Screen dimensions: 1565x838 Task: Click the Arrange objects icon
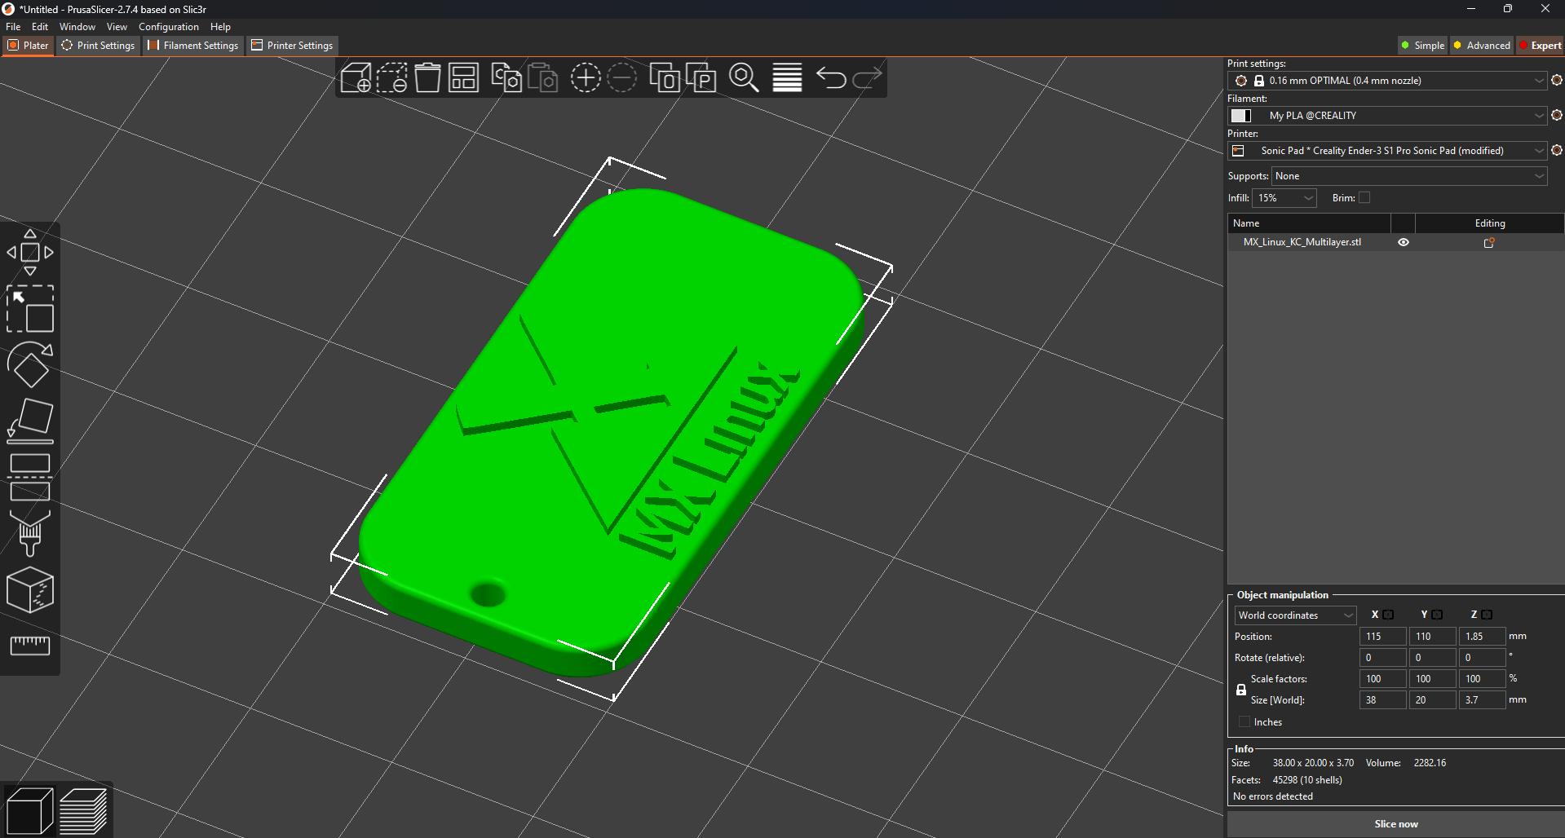pos(463,77)
